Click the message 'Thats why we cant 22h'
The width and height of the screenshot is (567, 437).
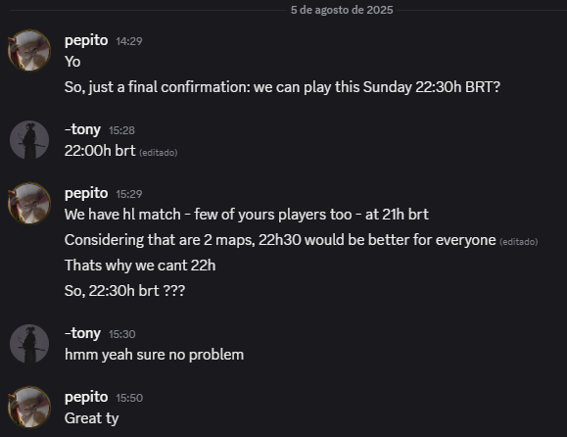[x=140, y=266]
